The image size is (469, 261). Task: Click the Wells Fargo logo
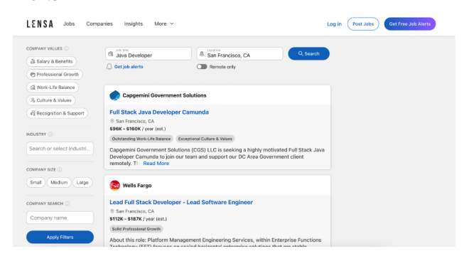114,186
